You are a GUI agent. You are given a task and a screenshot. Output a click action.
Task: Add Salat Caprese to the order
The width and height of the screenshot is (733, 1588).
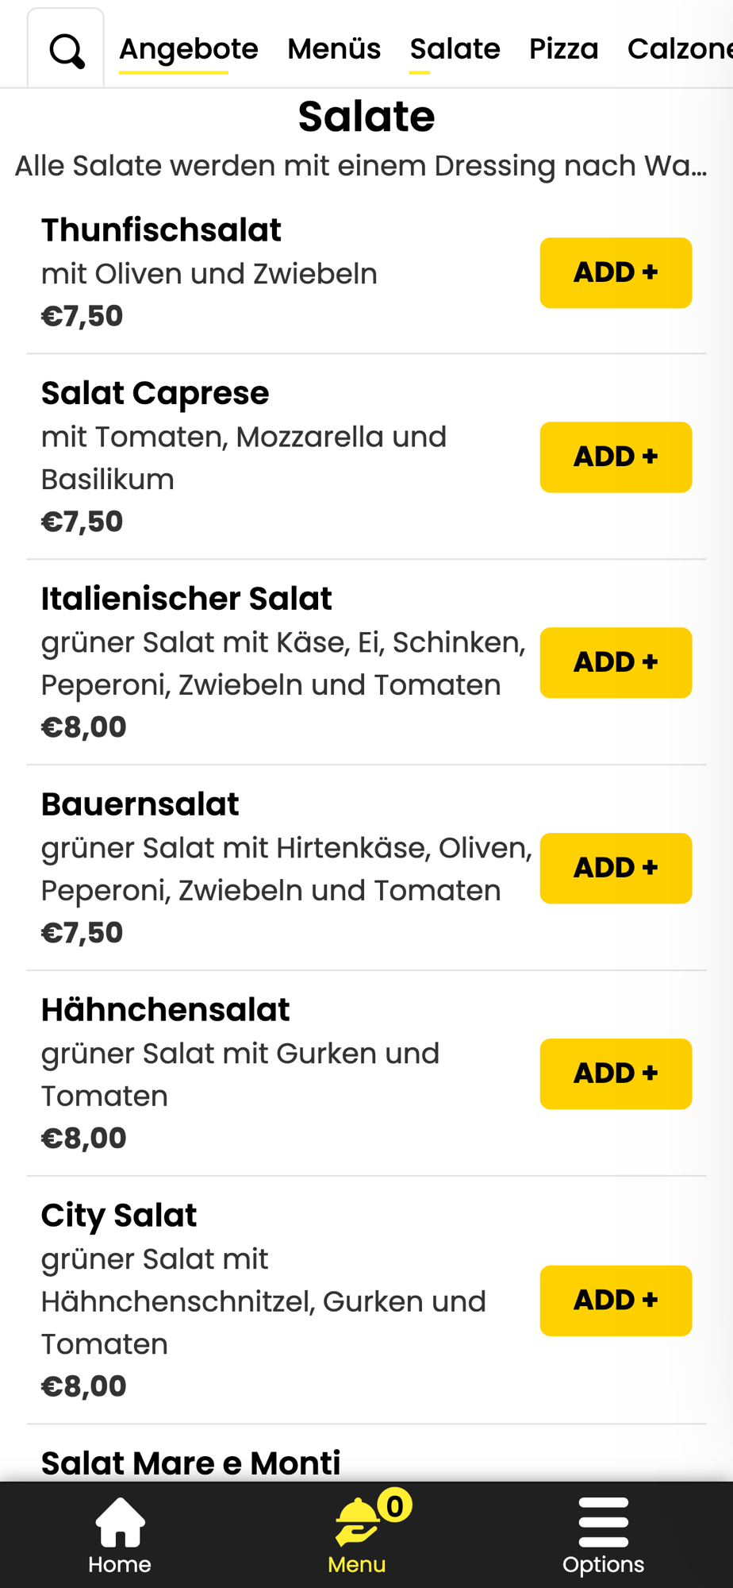pos(616,457)
